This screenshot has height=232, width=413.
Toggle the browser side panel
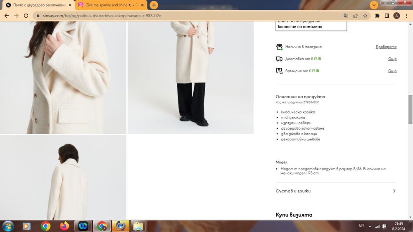(x=387, y=16)
